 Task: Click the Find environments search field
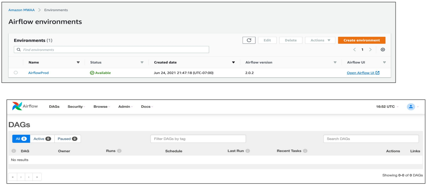(111, 50)
